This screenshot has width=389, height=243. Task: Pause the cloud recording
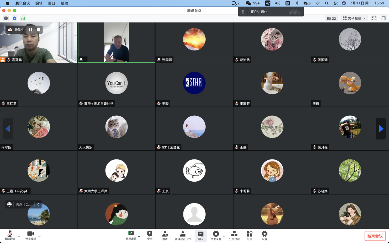(31, 30)
